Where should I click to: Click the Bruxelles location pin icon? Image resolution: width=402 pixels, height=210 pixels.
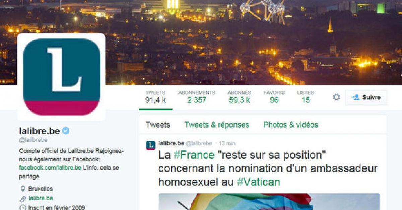pyautogui.click(x=23, y=189)
